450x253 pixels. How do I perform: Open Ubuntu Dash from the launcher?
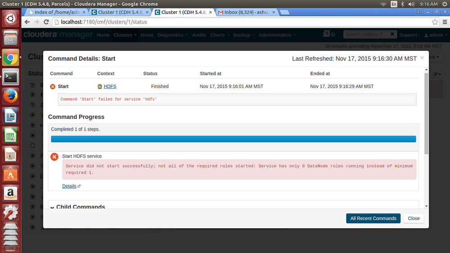(10, 18)
